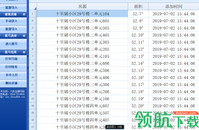Screen dimensions: 199x130
Task: Select cell 十里铺小区29号楼三单元306
Action: [82, 85]
